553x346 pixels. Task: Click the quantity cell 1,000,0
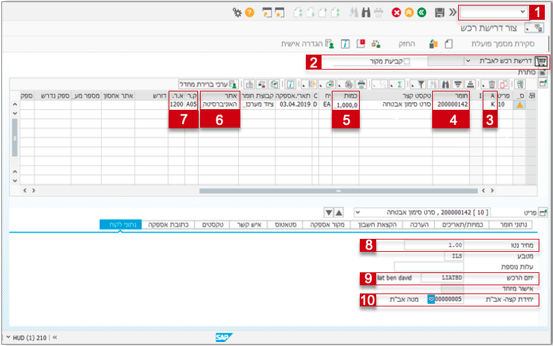[345, 104]
